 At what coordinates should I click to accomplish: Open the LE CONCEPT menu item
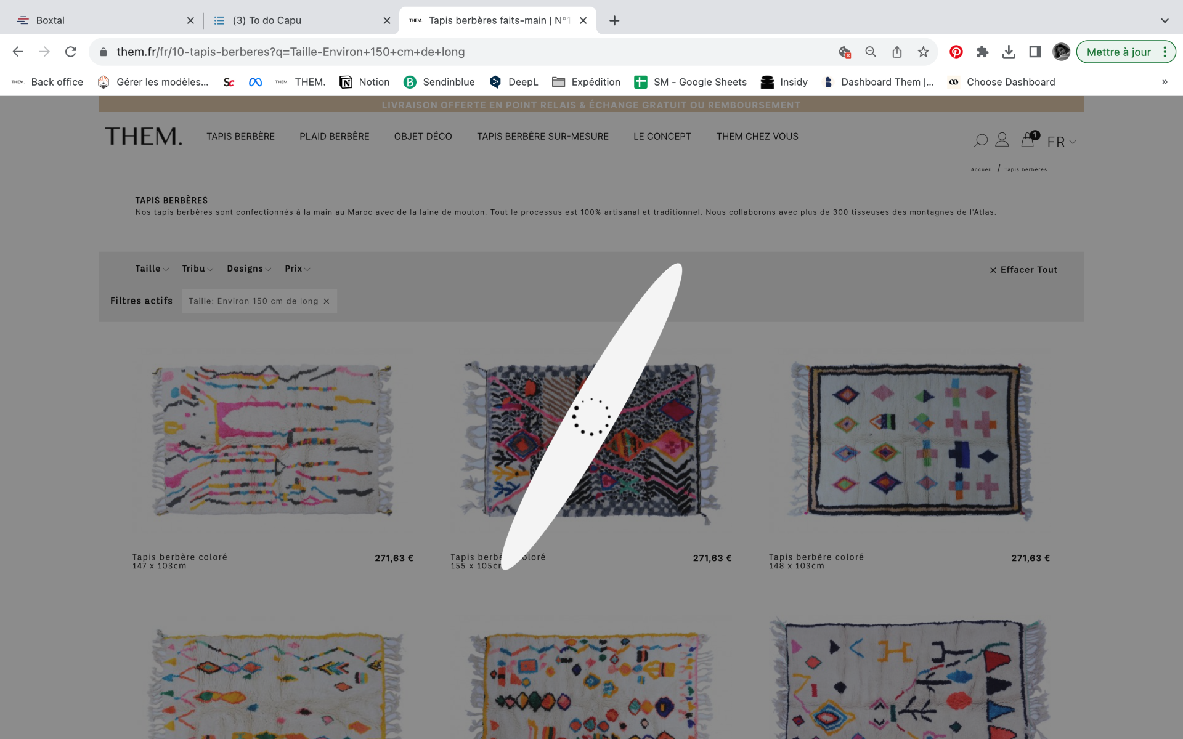pos(662,136)
